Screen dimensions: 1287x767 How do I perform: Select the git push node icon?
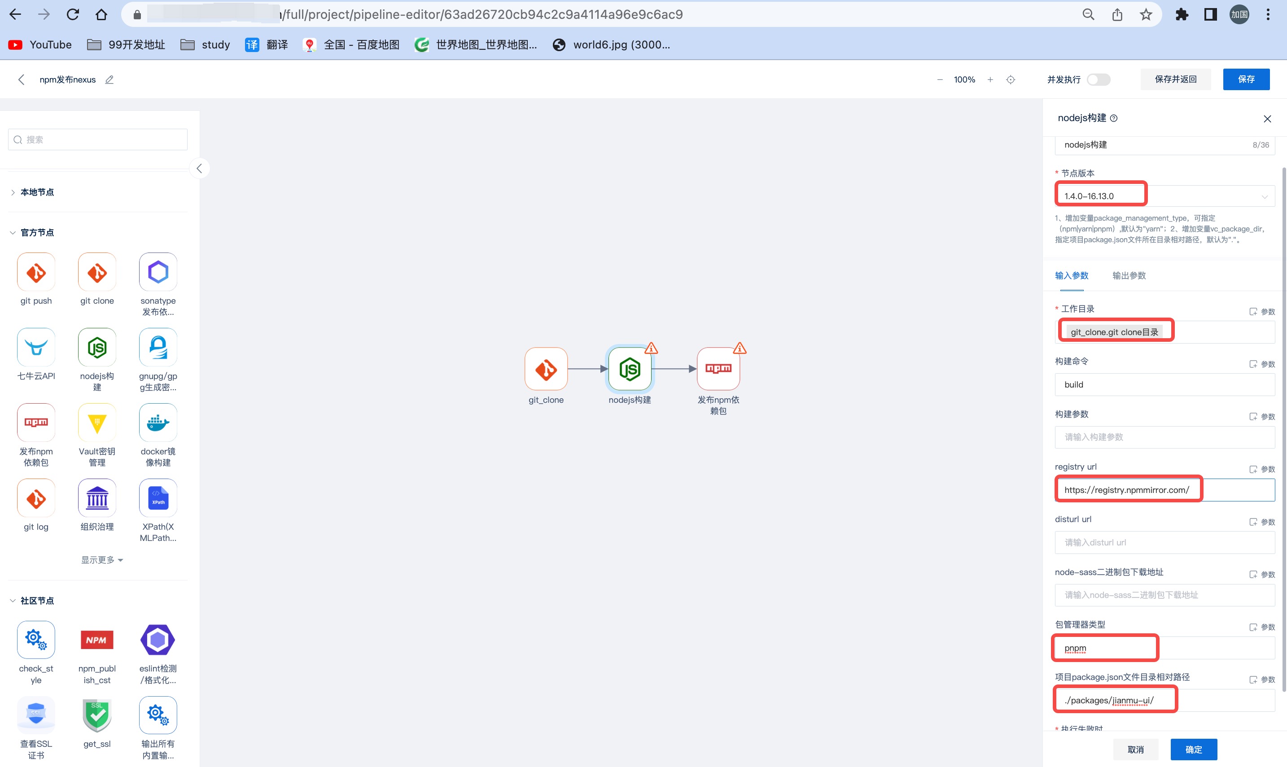[36, 272]
